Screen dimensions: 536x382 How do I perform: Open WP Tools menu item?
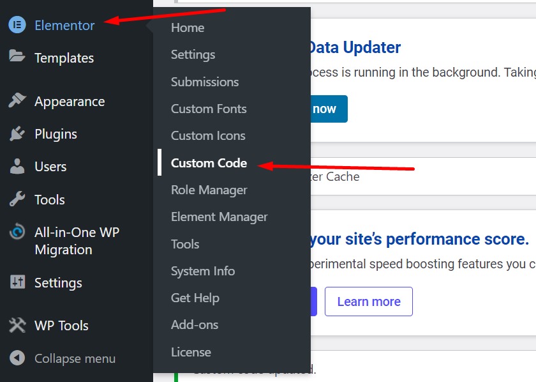61,326
